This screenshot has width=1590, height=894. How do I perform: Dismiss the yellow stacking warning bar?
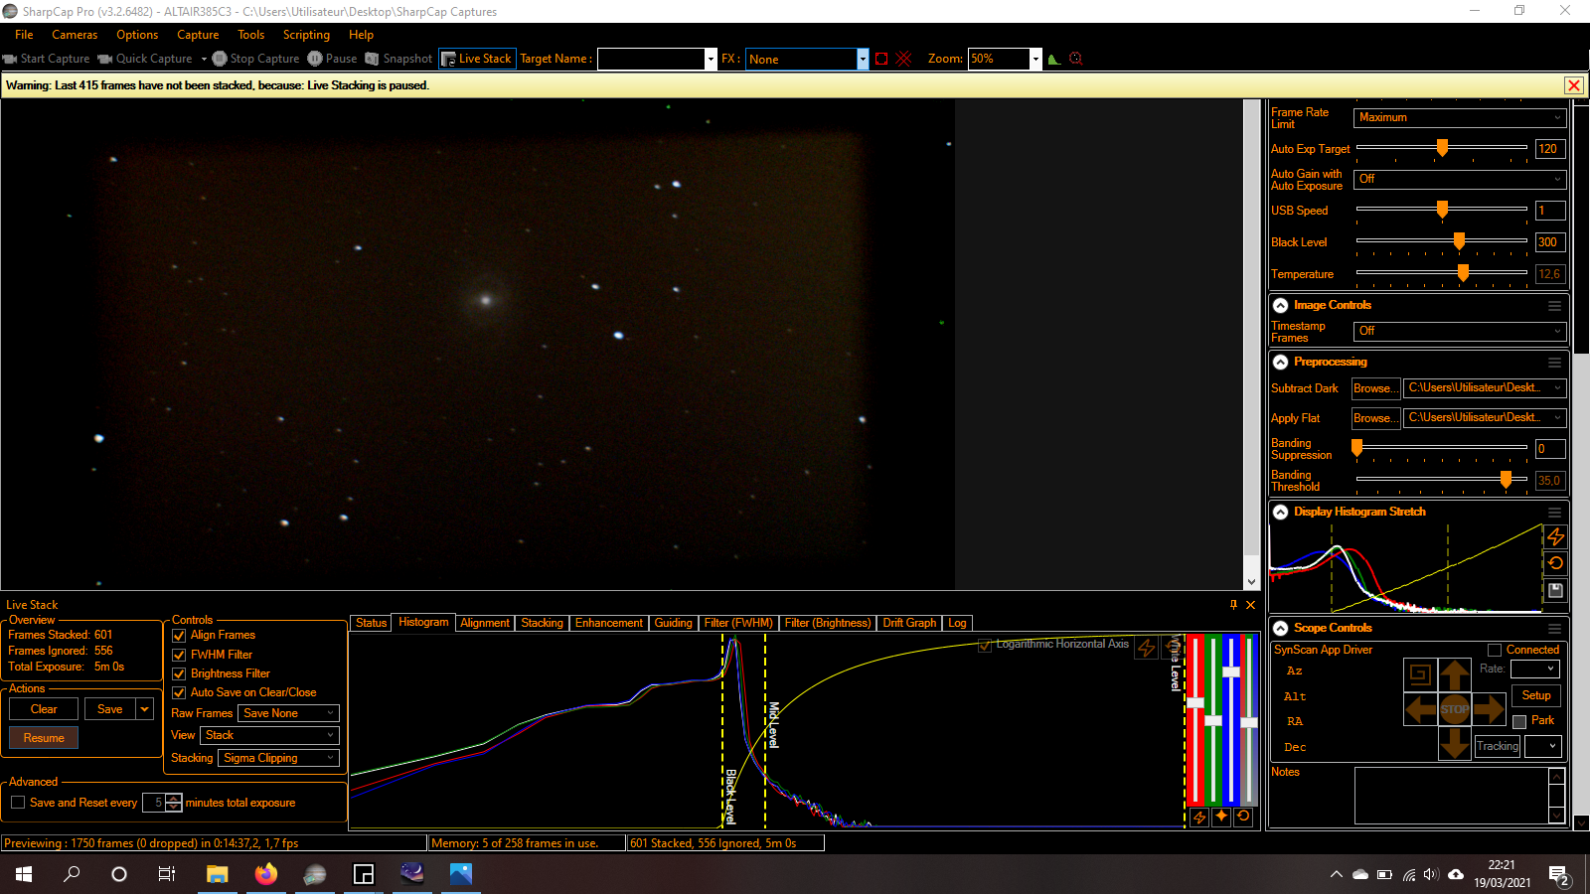(1574, 85)
